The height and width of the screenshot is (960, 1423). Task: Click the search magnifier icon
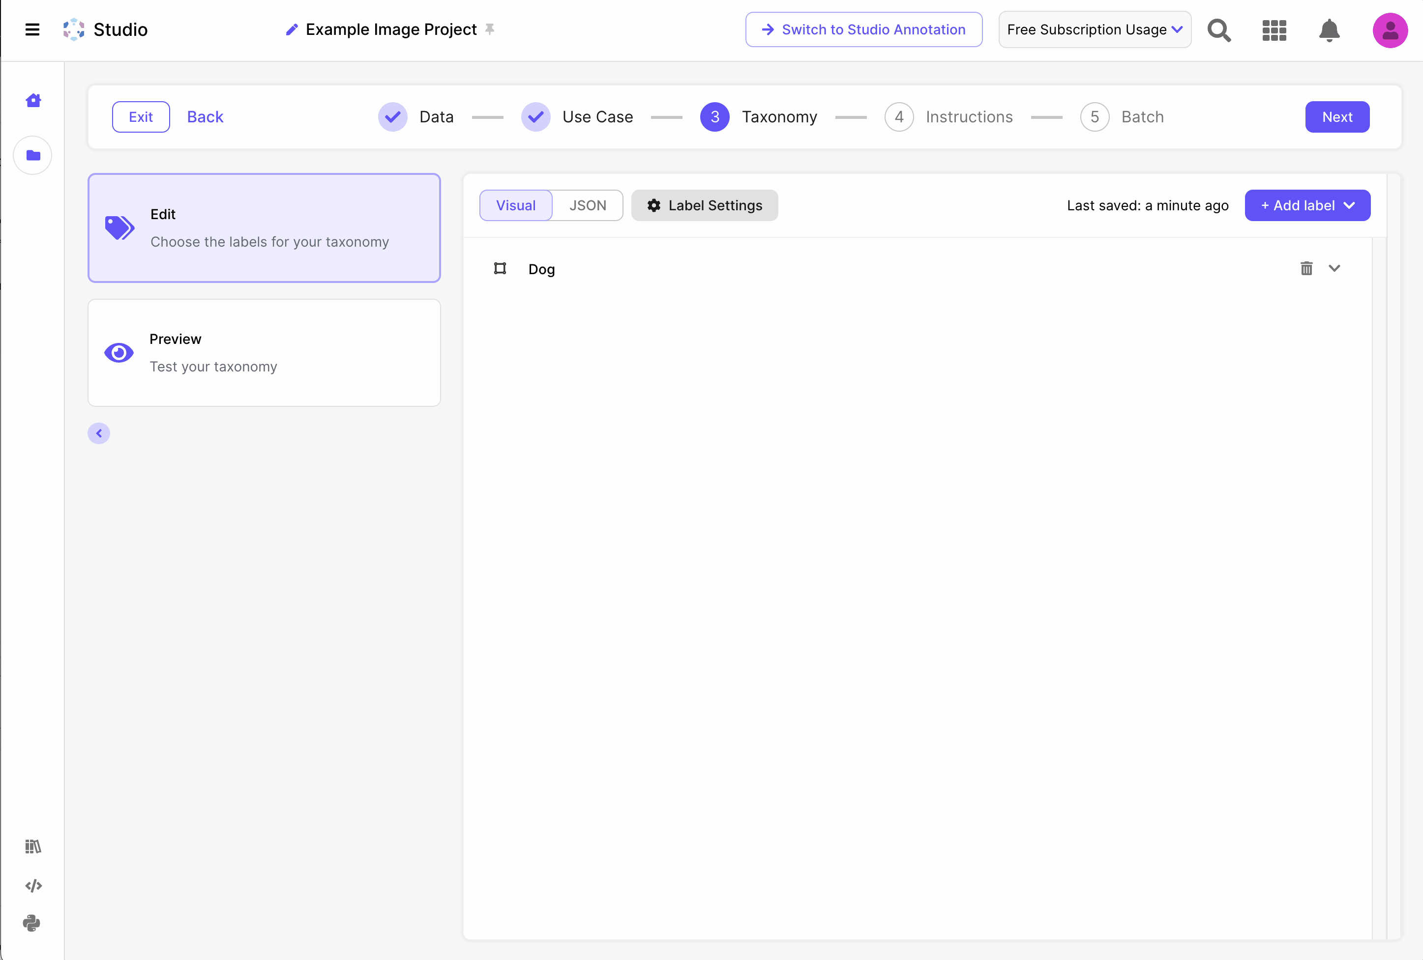(1218, 30)
